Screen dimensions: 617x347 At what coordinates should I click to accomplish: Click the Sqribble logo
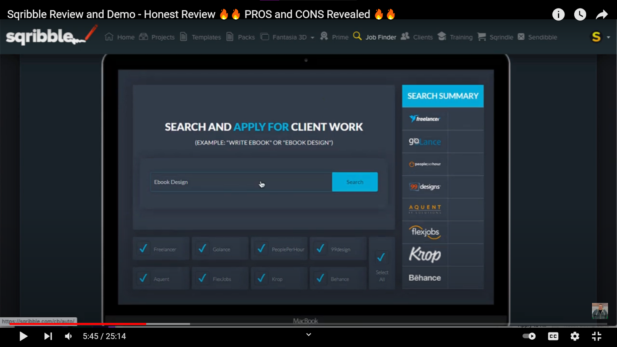coord(51,36)
